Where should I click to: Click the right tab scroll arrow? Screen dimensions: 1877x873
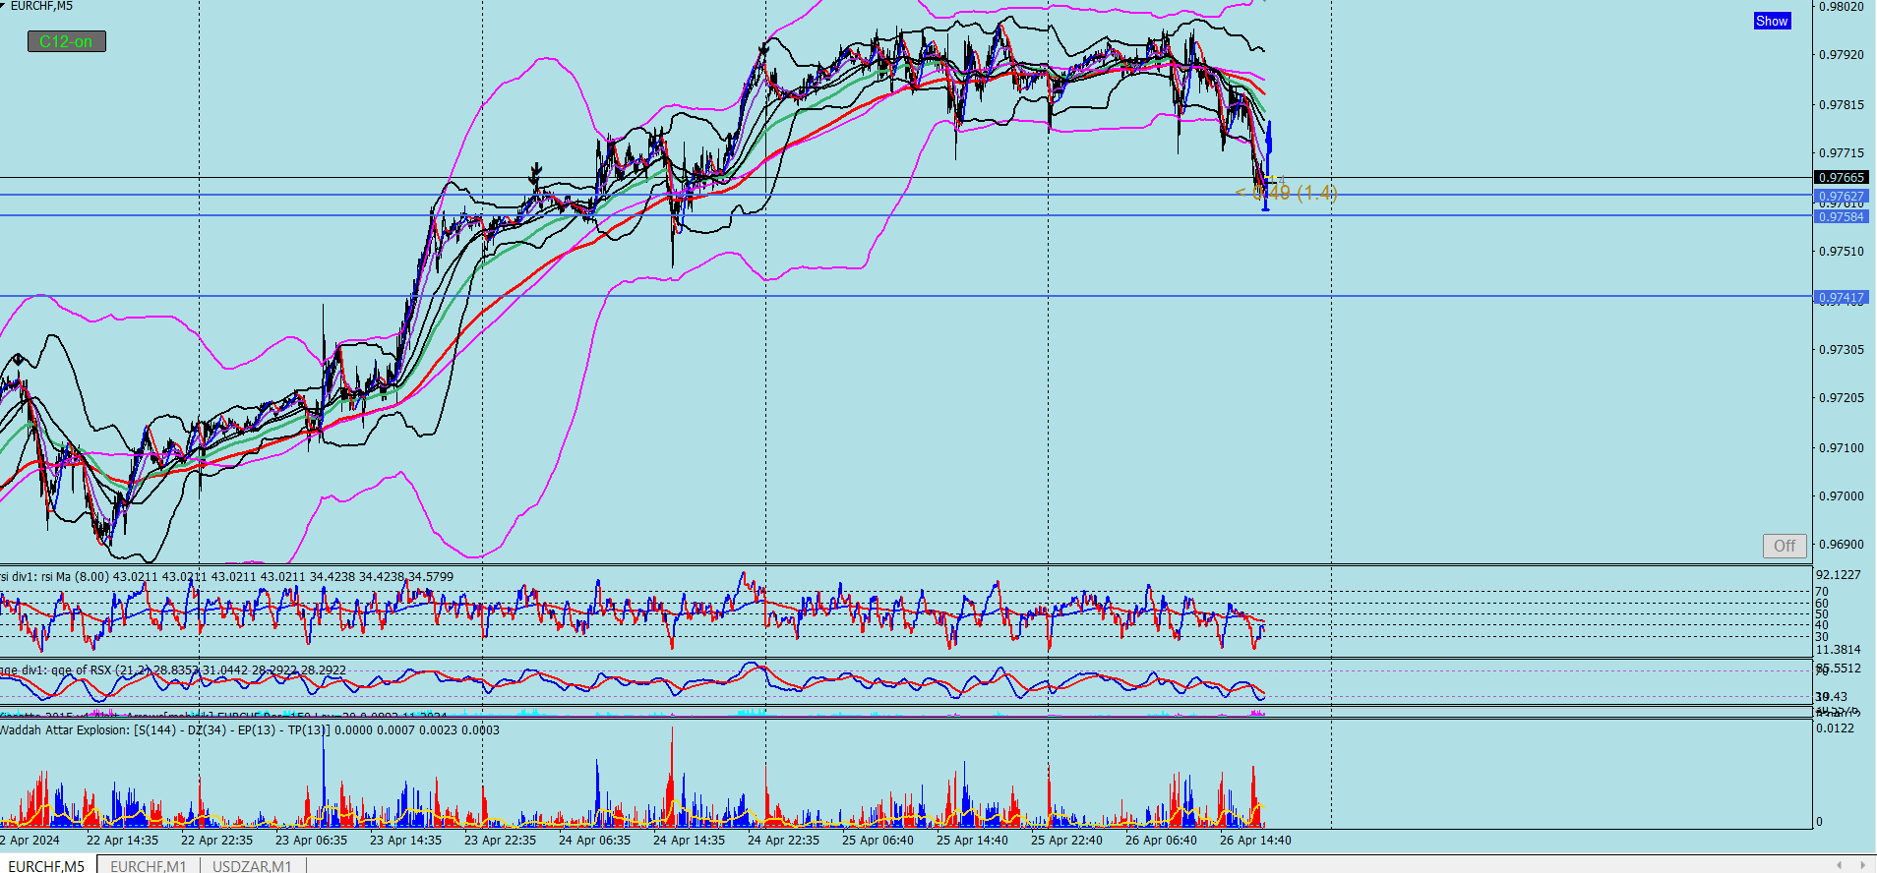[1862, 865]
